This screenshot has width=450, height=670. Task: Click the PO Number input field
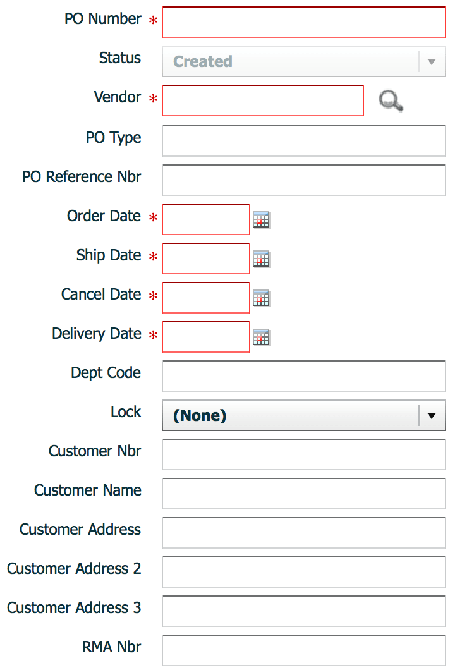click(x=303, y=21)
